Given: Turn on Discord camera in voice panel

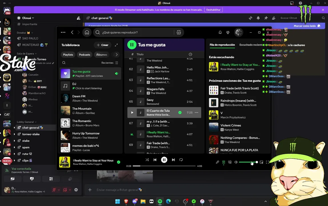Looking at the screenshot, I should pyautogui.click(x=13, y=179).
